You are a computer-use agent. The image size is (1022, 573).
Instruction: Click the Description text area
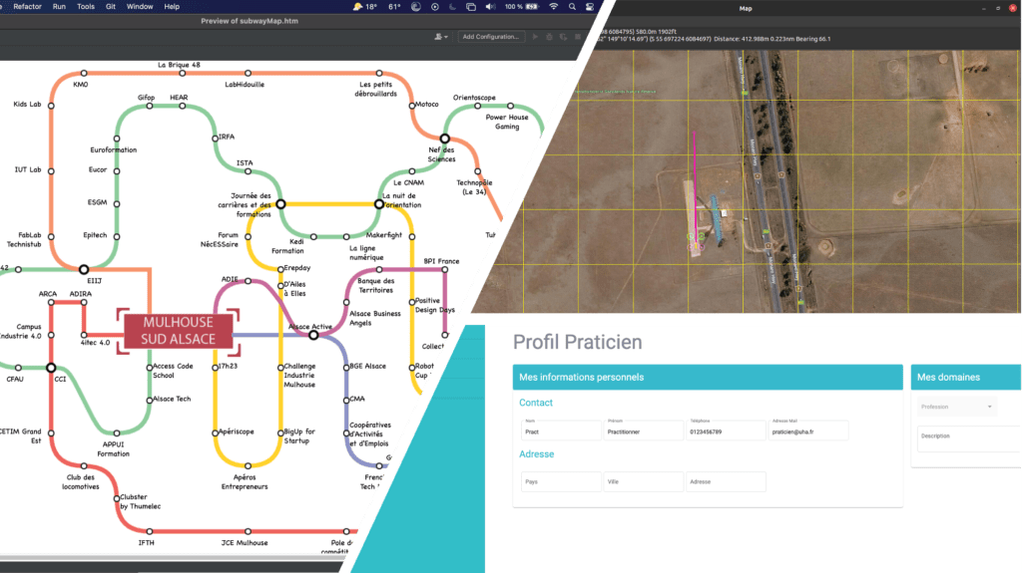(x=969, y=438)
